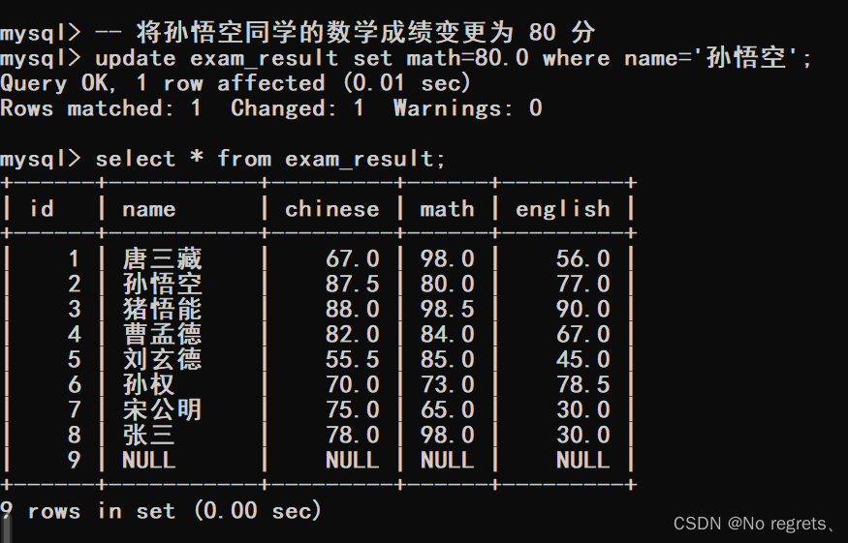Click the select * from exam_result command

click(x=223, y=159)
